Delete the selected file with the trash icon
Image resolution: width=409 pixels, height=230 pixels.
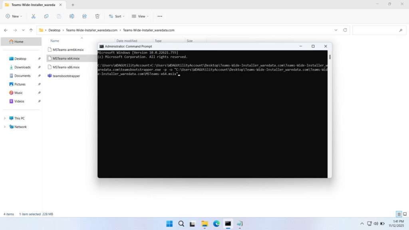point(96,16)
